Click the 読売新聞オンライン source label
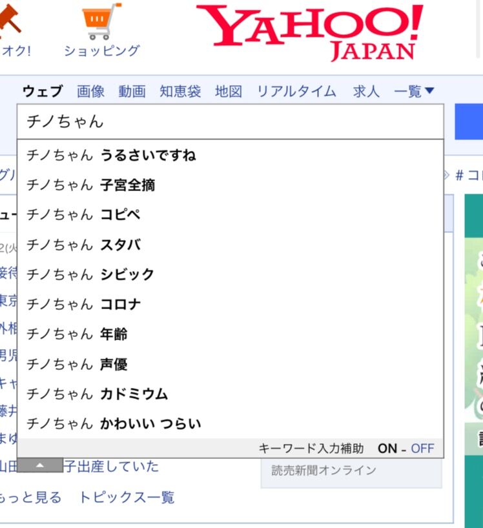 click(x=324, y=470)
